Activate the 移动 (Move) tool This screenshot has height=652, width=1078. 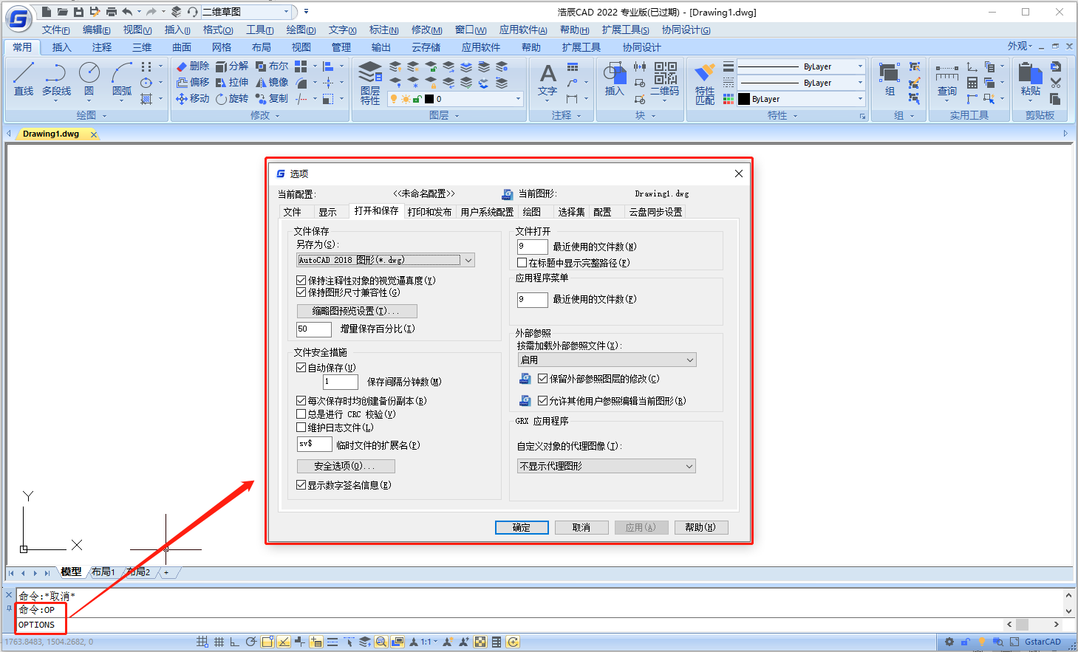193,99
